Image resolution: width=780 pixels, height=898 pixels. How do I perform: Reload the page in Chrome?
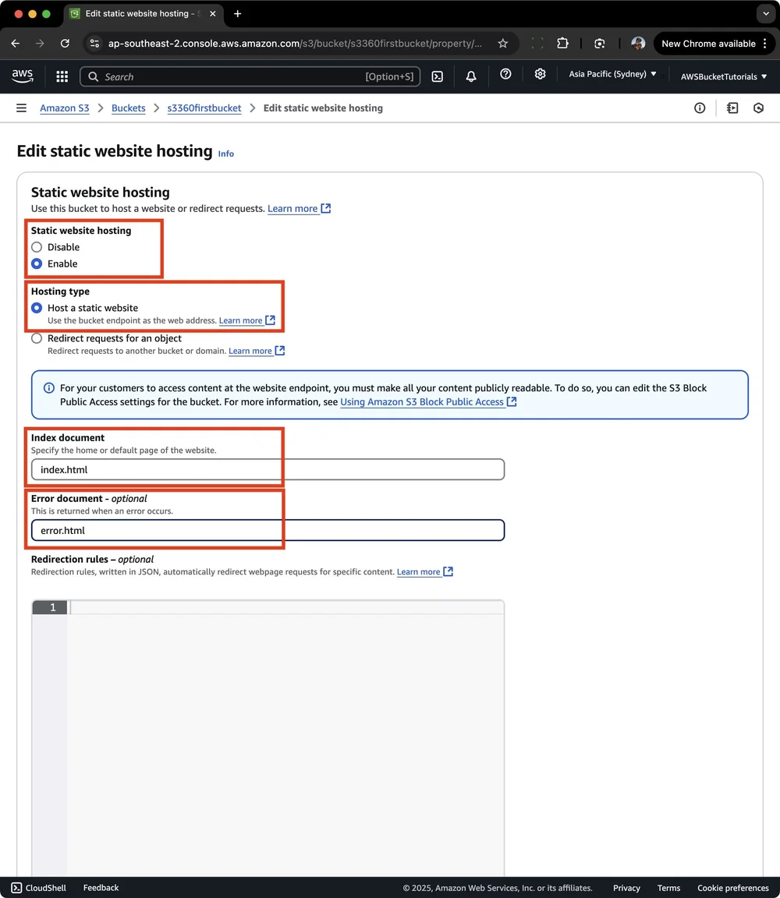65,44
